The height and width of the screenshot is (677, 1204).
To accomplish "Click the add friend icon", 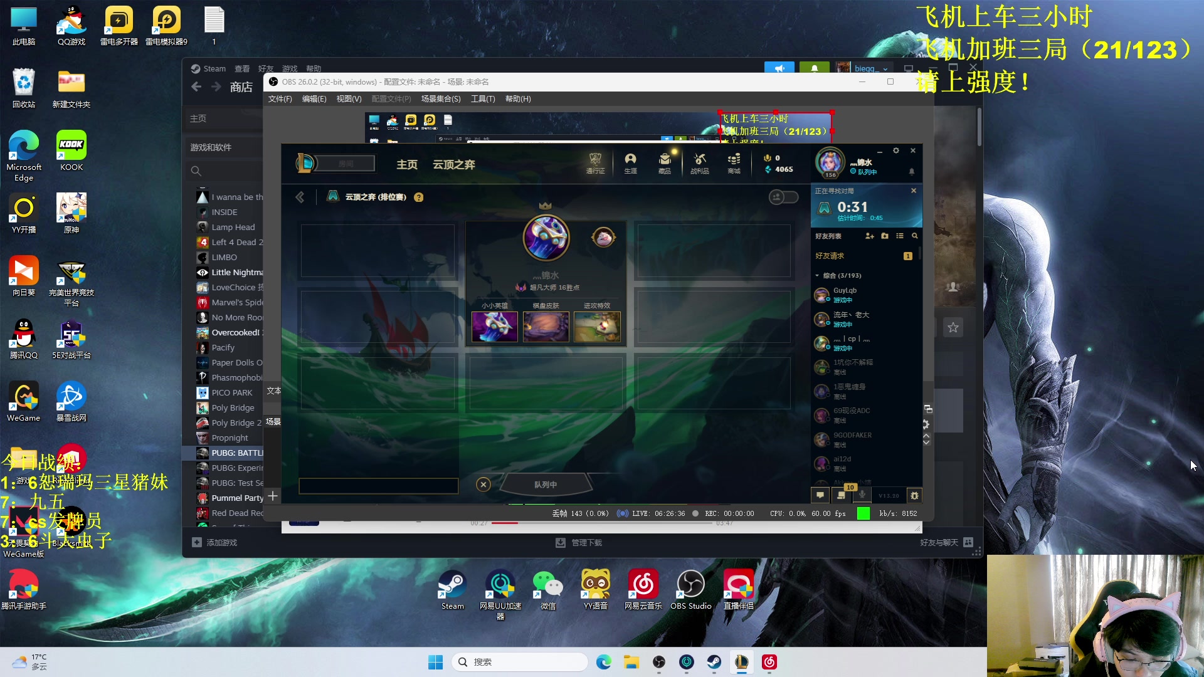I will click(x=869, y=236).
